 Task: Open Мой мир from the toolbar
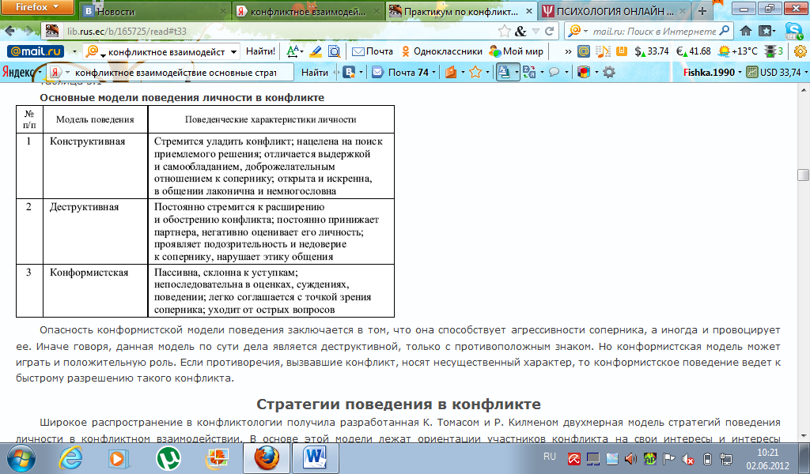[x=516, y=51]
